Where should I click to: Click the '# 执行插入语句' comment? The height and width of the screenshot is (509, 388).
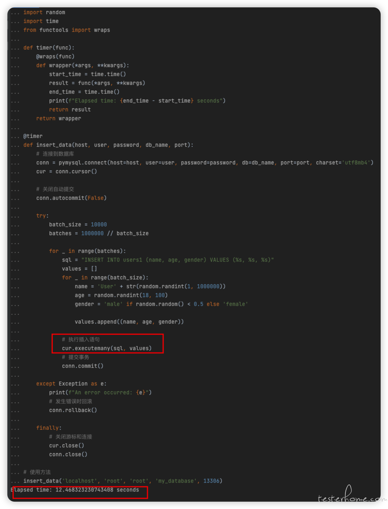click(81, 340)
